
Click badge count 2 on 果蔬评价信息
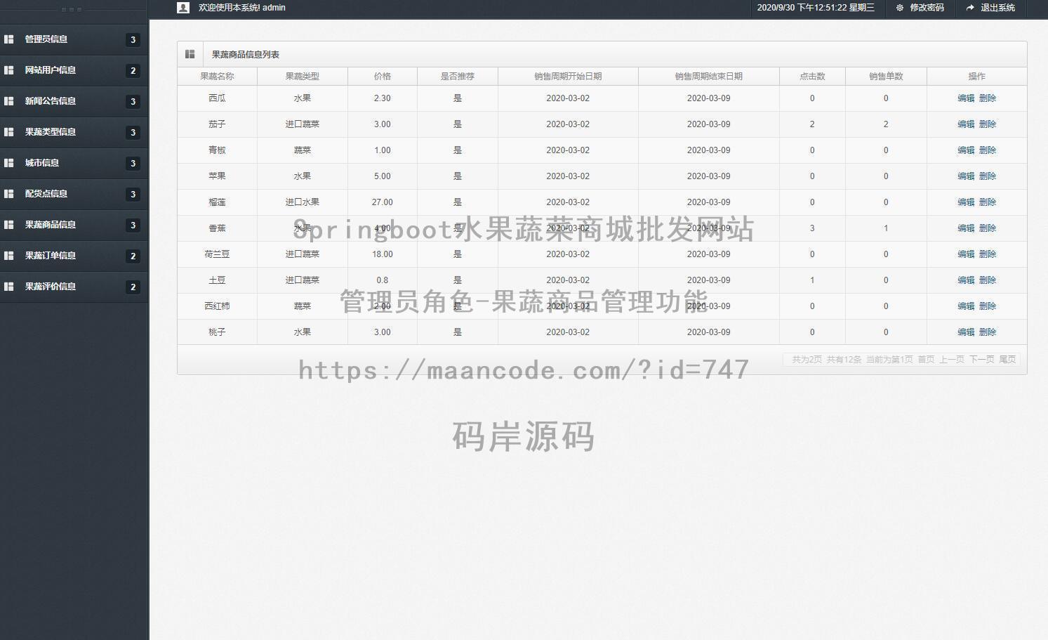pos(133,287)
